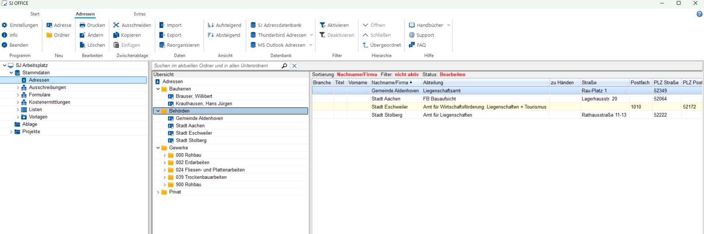704x234 pixels.
Task: Click the address search input field
Action: 216,66
